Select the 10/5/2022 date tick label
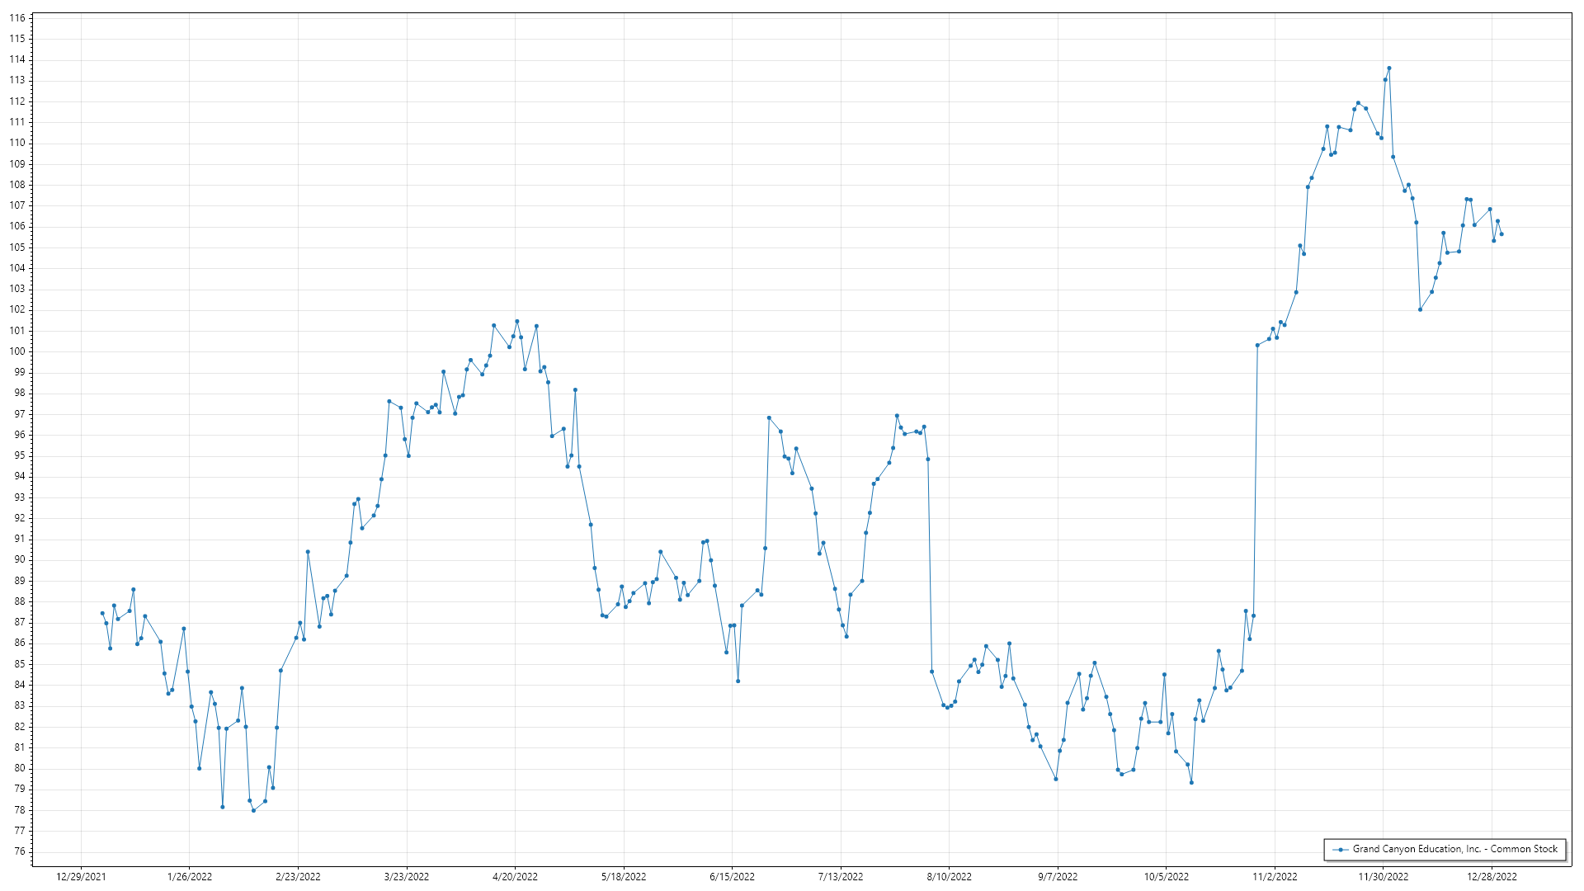Viewport: 1584px width, 891px height. [1166, 877]
